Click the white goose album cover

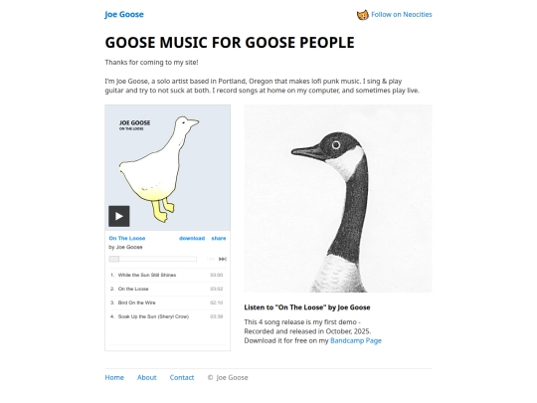tap(167, 167)
